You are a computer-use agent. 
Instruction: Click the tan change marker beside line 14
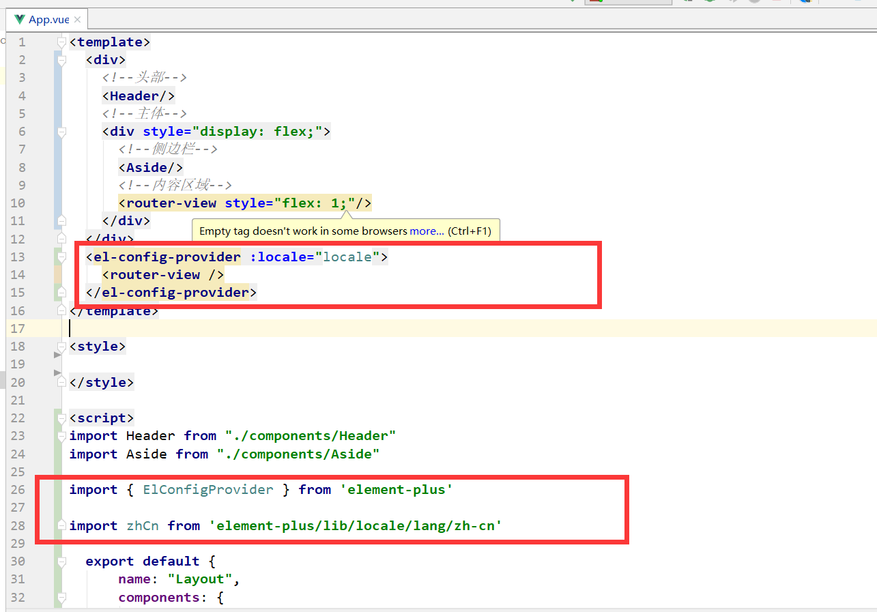pyautogui.click(x=58, y=274)
